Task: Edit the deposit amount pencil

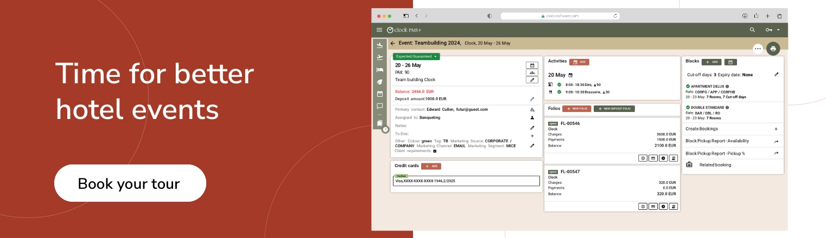Action: click(532, 99)
